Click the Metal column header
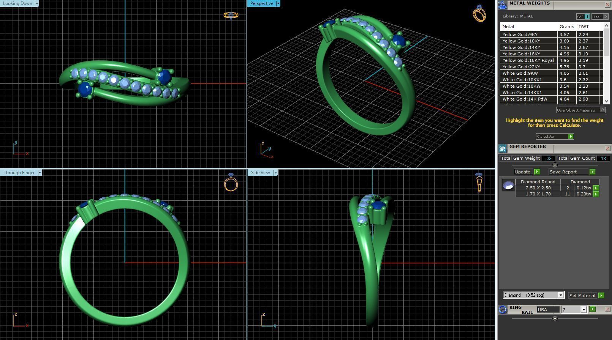Screen dimensions: 612x340 point(529,27)
